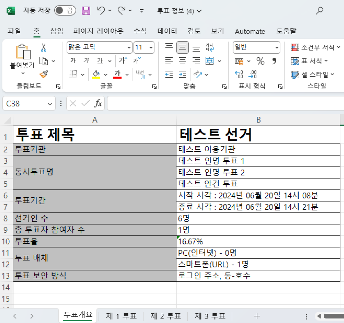Toggle the 자동 저장 autosave switch
The height and width of the screenshot is (323, 344).
(x=65, y=11)
